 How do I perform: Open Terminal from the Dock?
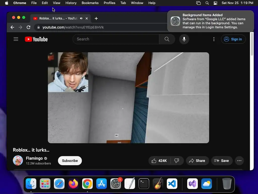point(144,184)
